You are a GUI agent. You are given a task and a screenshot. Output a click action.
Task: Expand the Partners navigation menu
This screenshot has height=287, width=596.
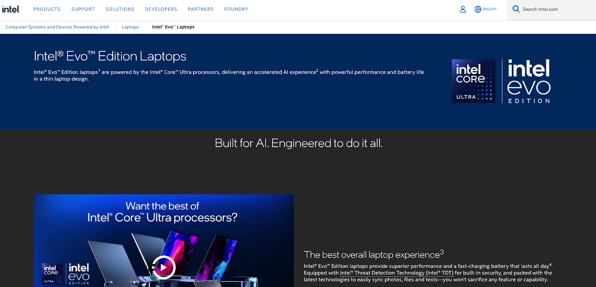tap(200, 9)
